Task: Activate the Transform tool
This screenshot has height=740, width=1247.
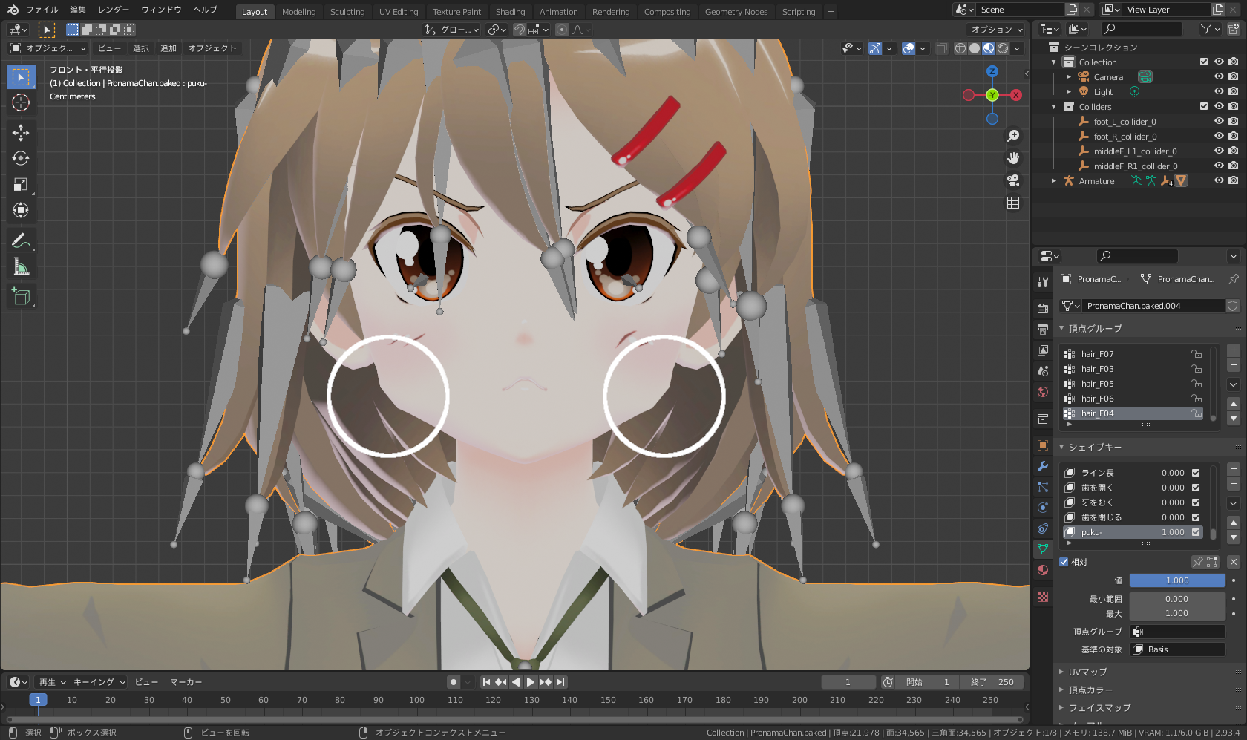Action: (x=21, y=210)
